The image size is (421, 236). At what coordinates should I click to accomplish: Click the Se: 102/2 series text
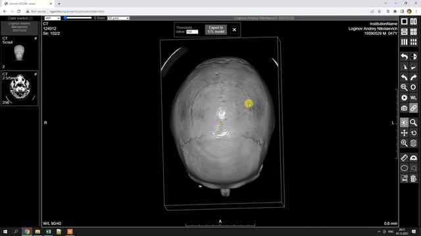(51, 33)
